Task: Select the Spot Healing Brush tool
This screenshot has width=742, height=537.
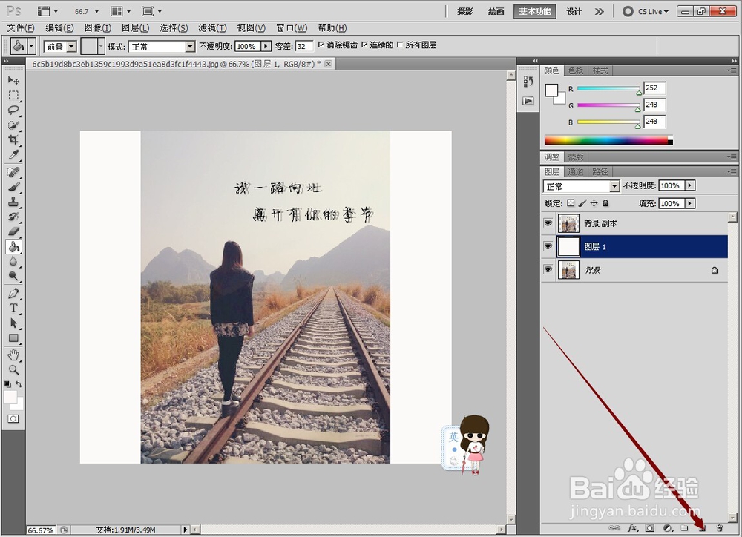Action: click(x=13, y=172)
